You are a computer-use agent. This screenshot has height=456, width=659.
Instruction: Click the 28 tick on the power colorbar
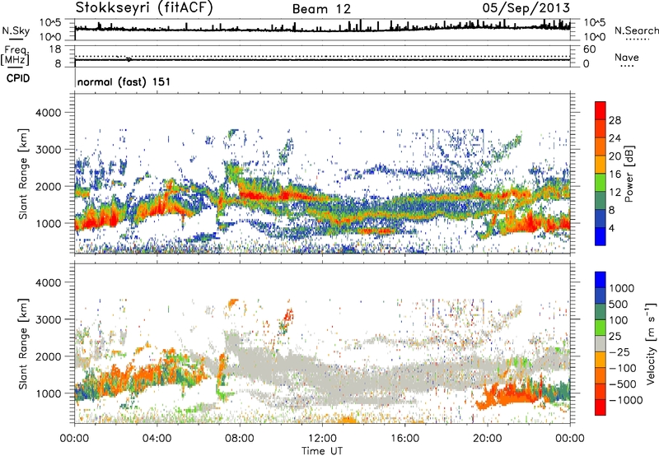coord(615,120)
